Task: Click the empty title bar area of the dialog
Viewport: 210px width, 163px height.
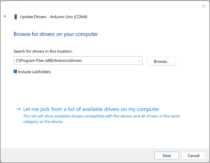Action: pyautogui.click(x=104, y=6)
